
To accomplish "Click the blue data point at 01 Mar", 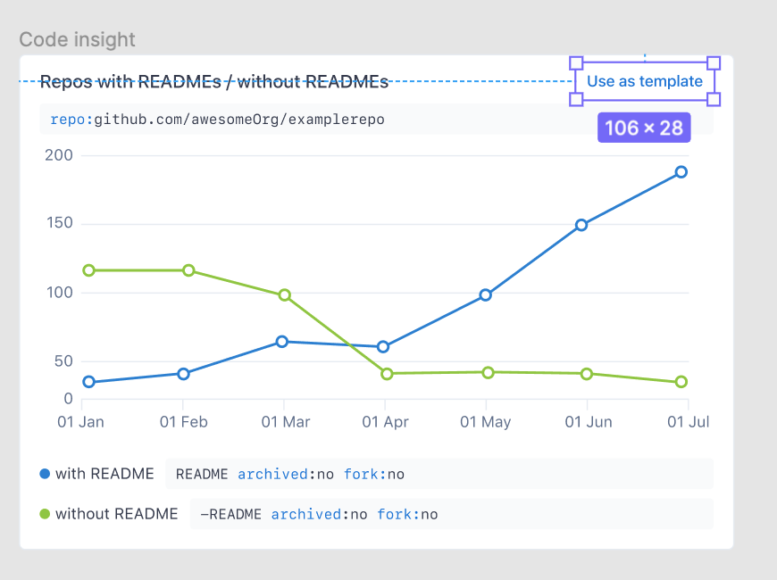I will click(282, 342).
